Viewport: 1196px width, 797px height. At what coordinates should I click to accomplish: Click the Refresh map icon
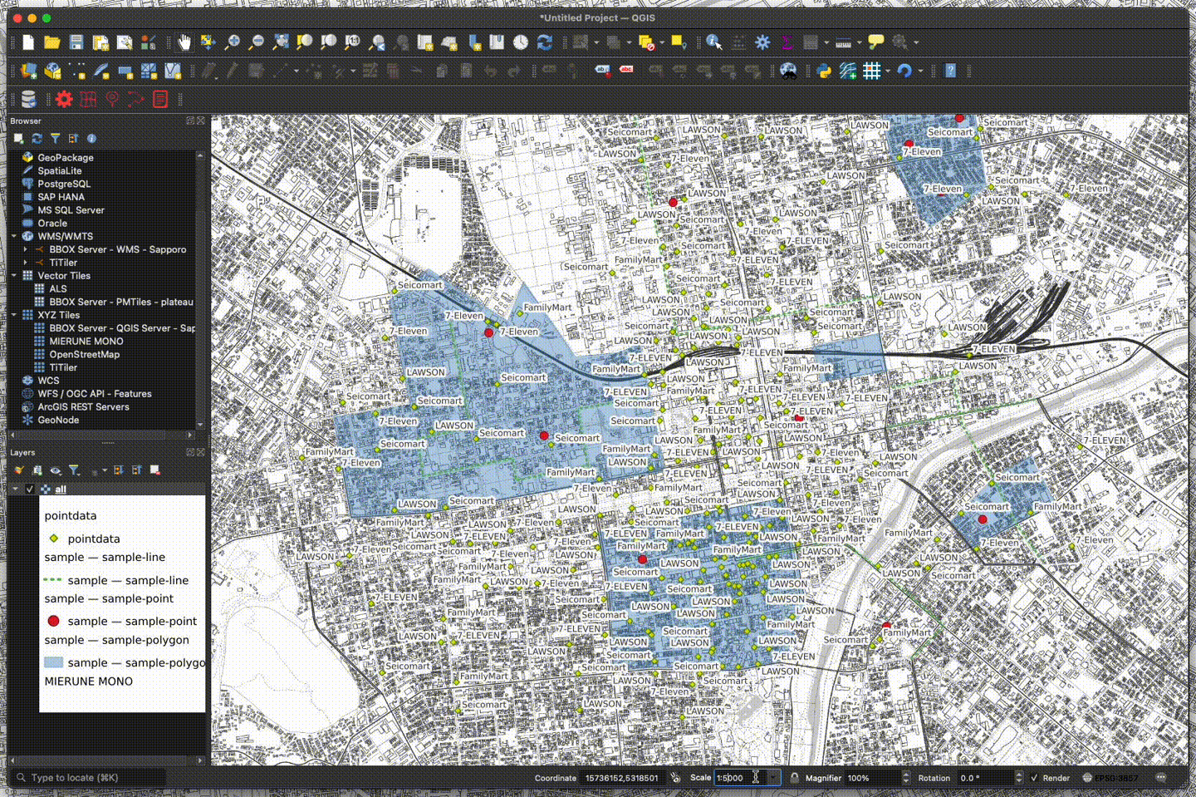[545, 42]
